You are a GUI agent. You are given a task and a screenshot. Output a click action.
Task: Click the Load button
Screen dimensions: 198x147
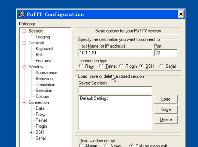[166, 99]
